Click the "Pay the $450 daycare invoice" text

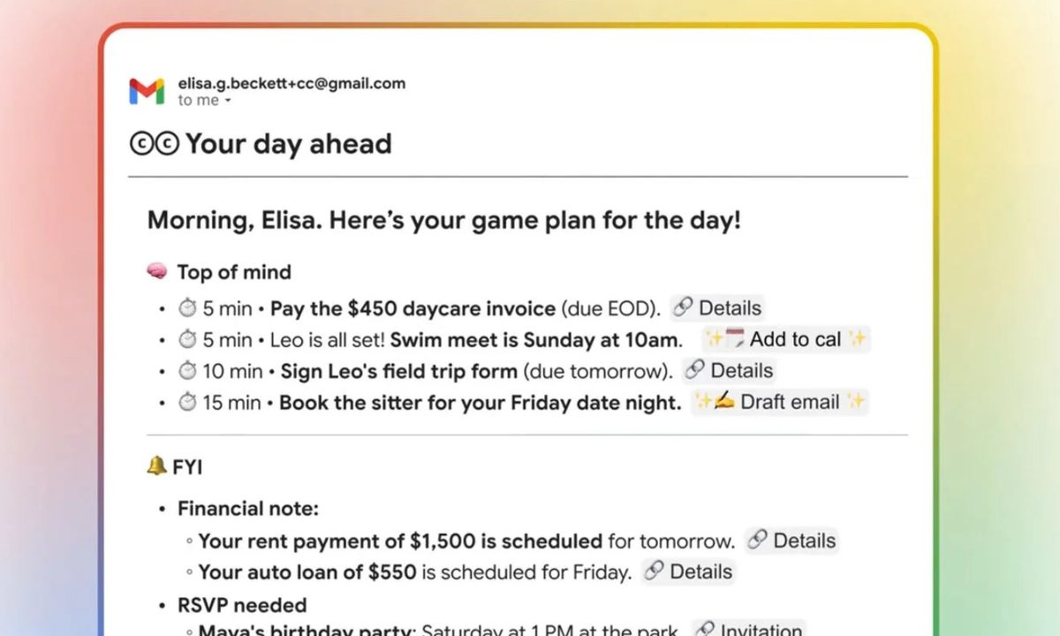(x=413, y=308)
